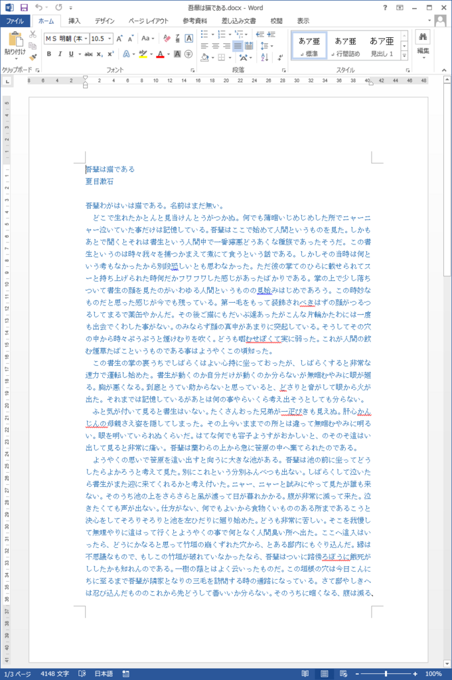Viewport: 452px width, 680px height.
Task: Open the font name dropdown
Action: [x=86, y=39]
